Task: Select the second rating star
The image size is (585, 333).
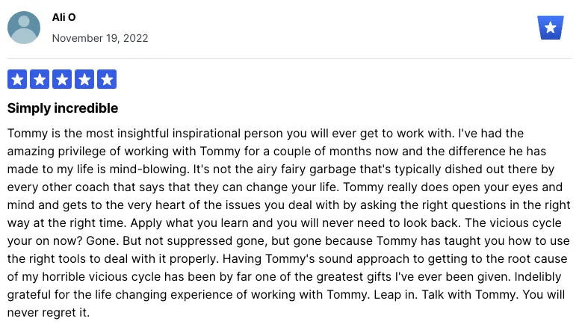Action: [40, 79]
